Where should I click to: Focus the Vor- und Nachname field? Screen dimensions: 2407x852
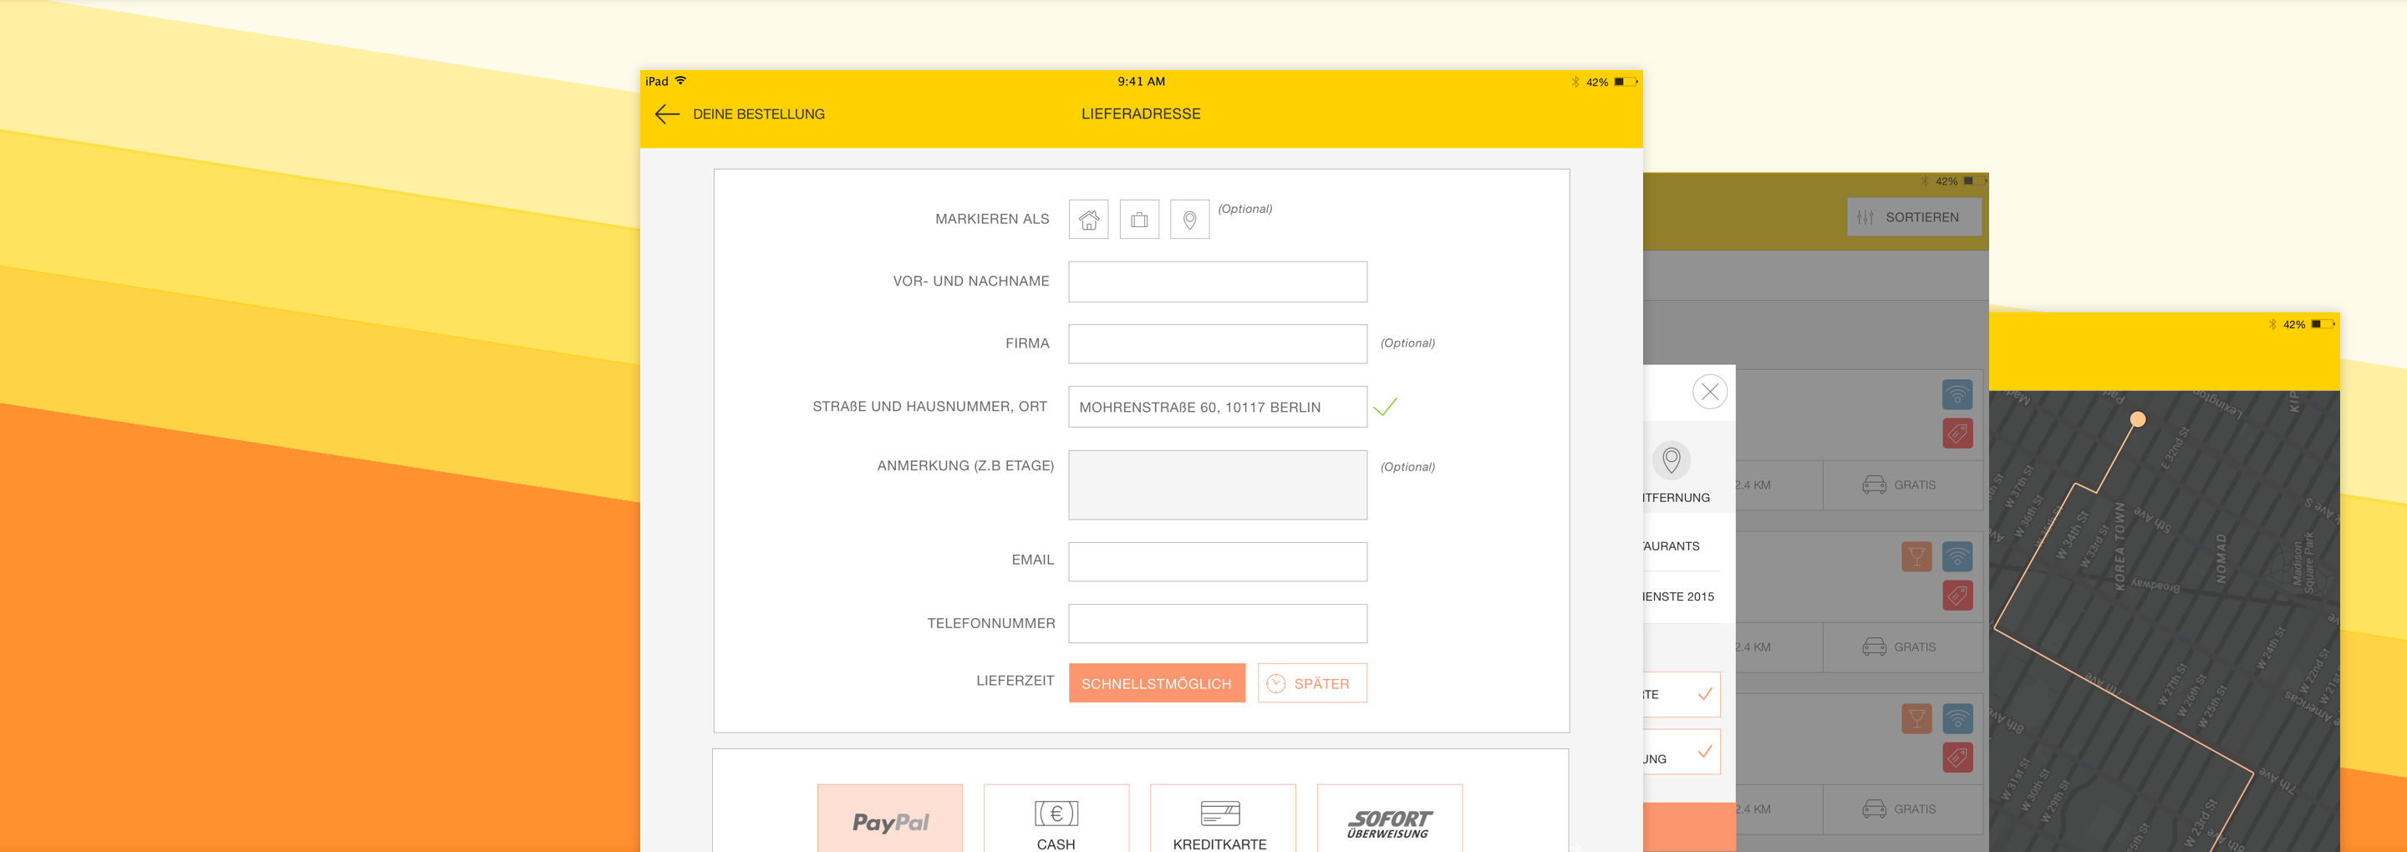[1218, 281]
